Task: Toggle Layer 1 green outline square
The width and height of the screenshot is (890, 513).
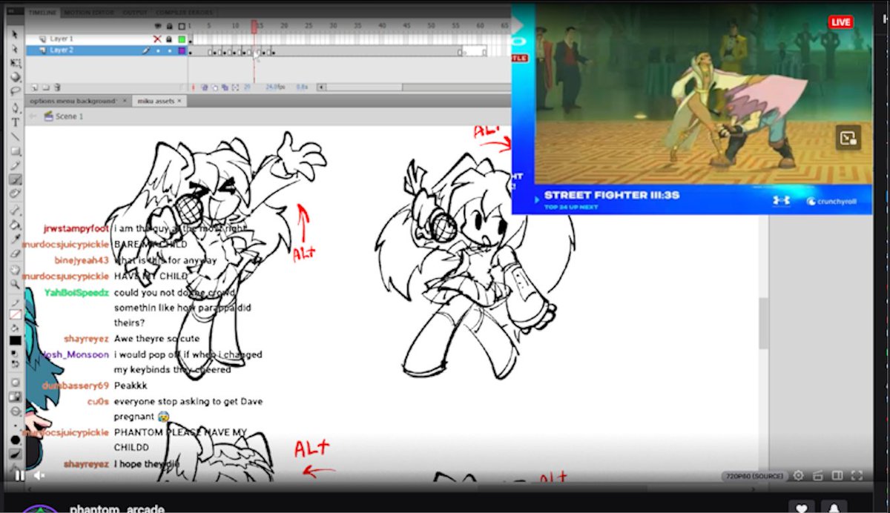Action: [x=182, y=39]
